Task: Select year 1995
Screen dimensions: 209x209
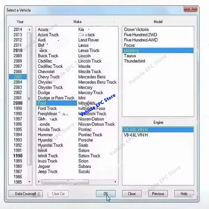Action: pos(18,129)
